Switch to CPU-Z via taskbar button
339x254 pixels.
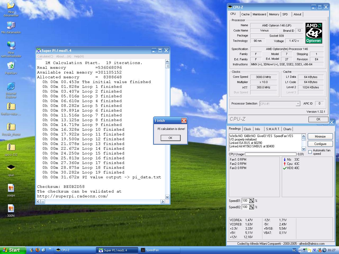(x=75, y=250)
